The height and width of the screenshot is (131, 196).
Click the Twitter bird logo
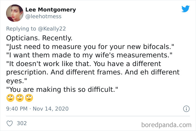[185, 9]
